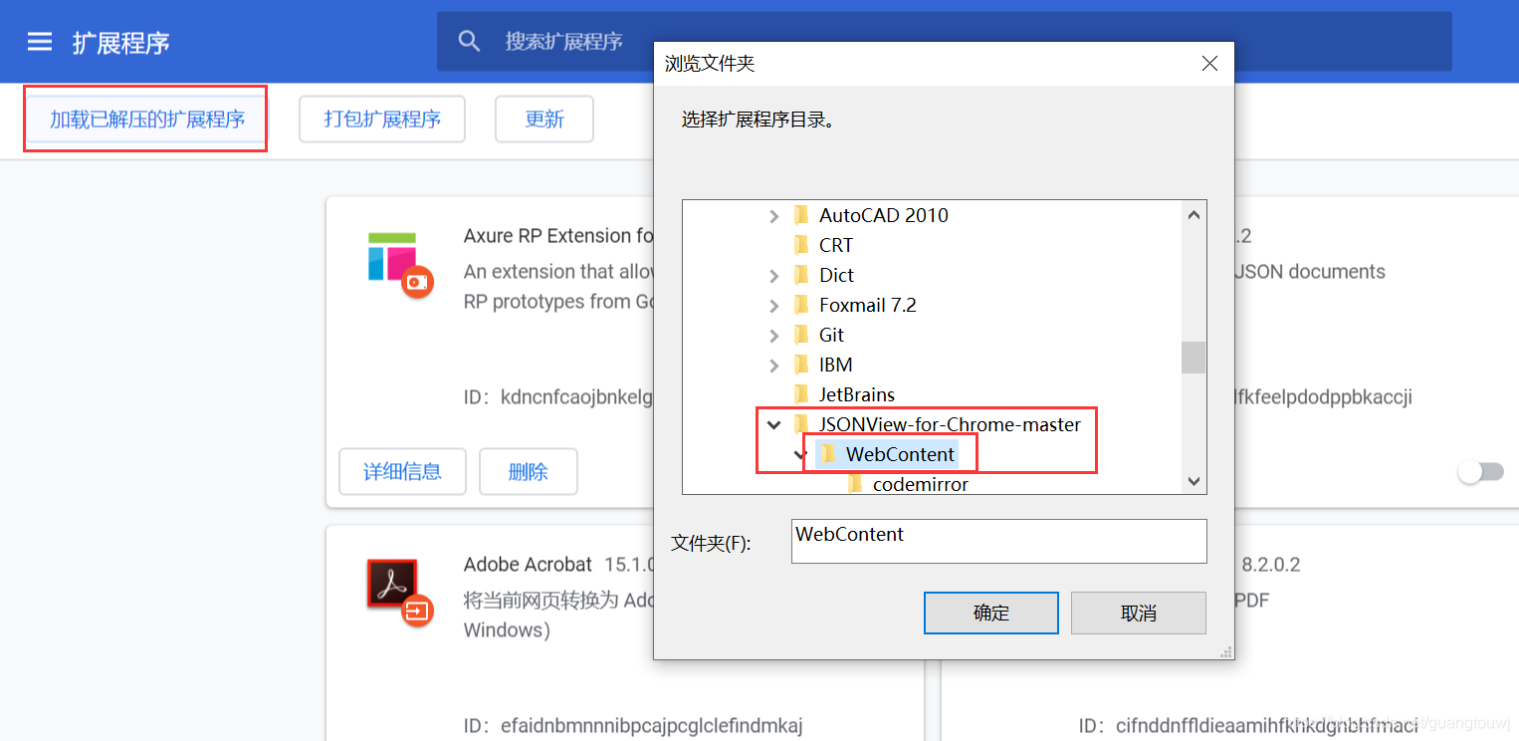The width and height of the screenshot is (1519, 741).
Task: Click the Adobe Acrobat extension icon
Action: pos(398,592)
